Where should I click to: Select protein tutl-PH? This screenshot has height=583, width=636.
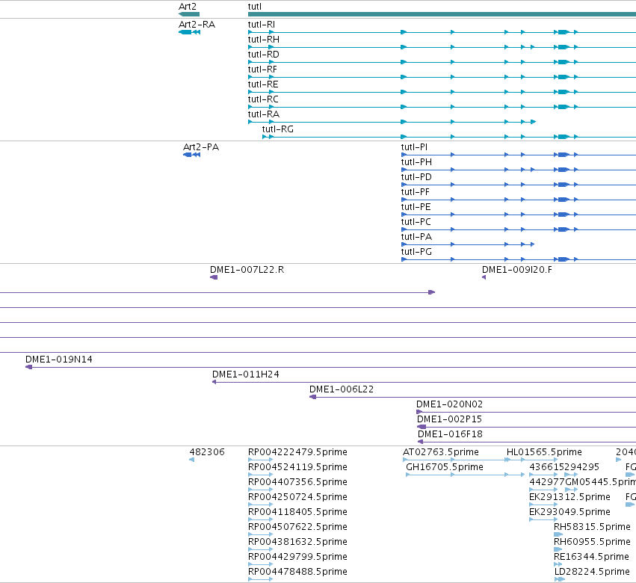(x=416, y=162)
